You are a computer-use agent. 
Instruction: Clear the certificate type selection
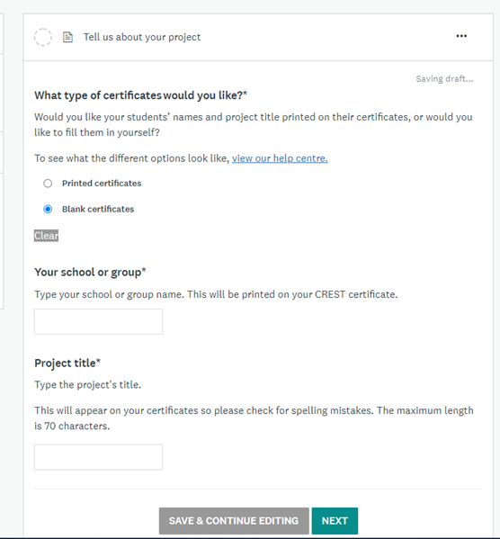coord(46,236)
